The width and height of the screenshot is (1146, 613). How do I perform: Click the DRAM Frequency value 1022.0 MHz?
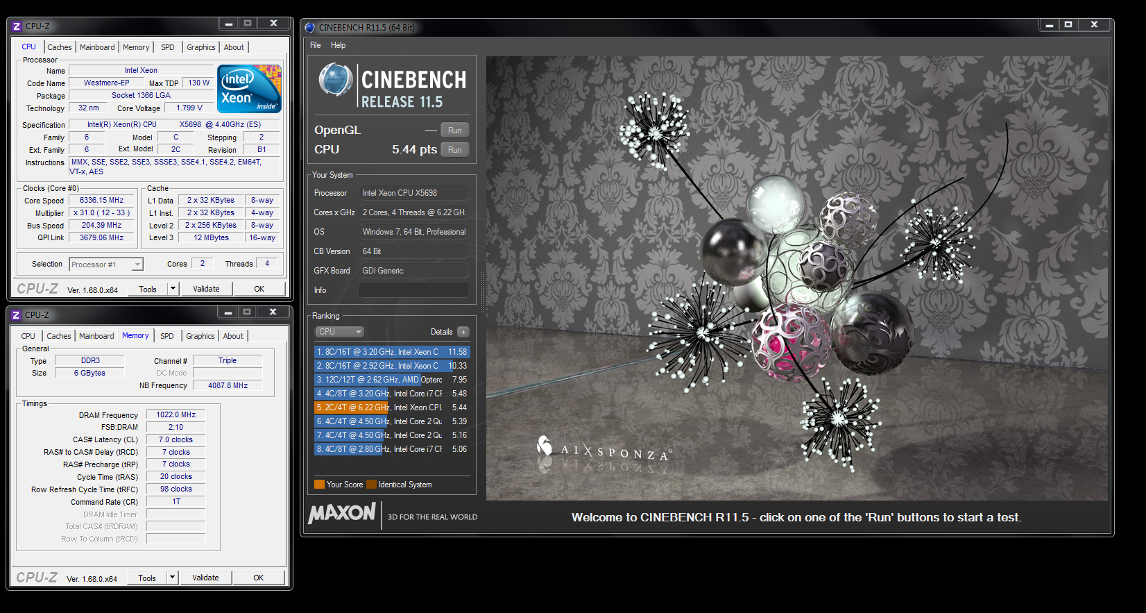(176, 414)
